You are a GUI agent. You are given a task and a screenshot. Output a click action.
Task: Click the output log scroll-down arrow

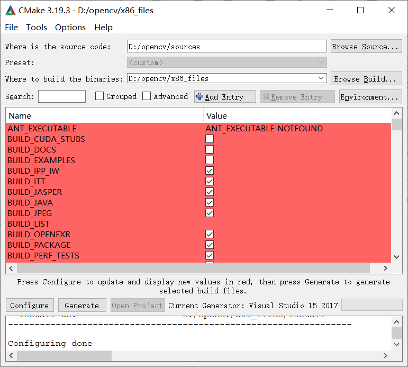[396, 344]
